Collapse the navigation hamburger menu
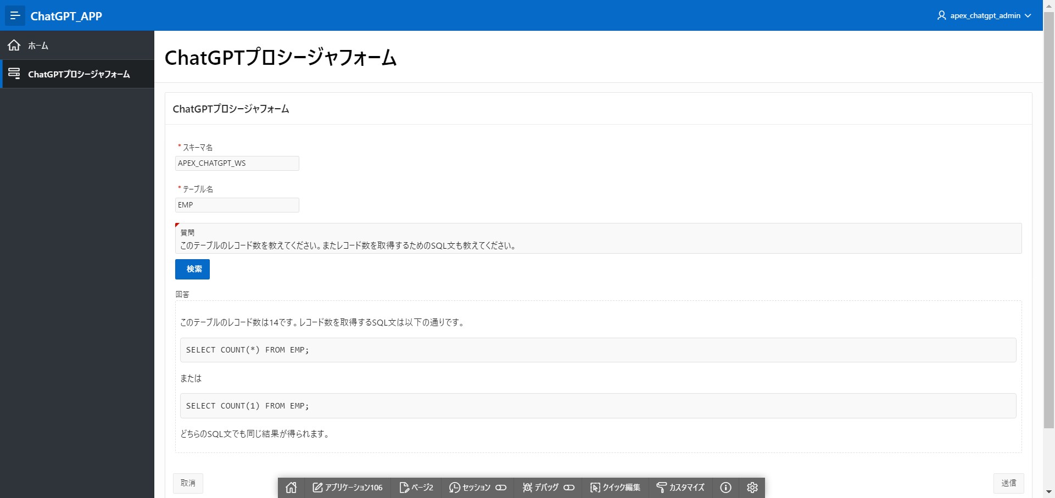The image size is (1055, 498). pos(15,15)
